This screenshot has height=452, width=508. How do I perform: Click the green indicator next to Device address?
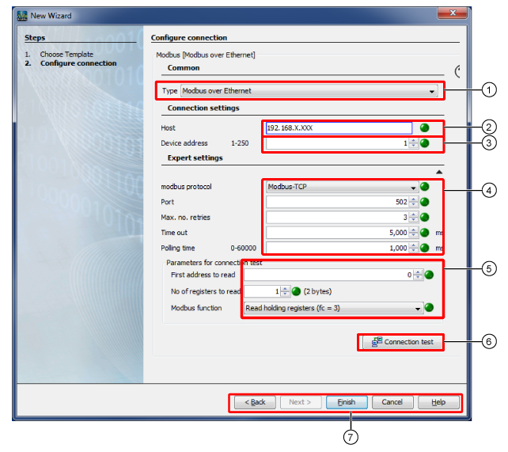point(424,143)
